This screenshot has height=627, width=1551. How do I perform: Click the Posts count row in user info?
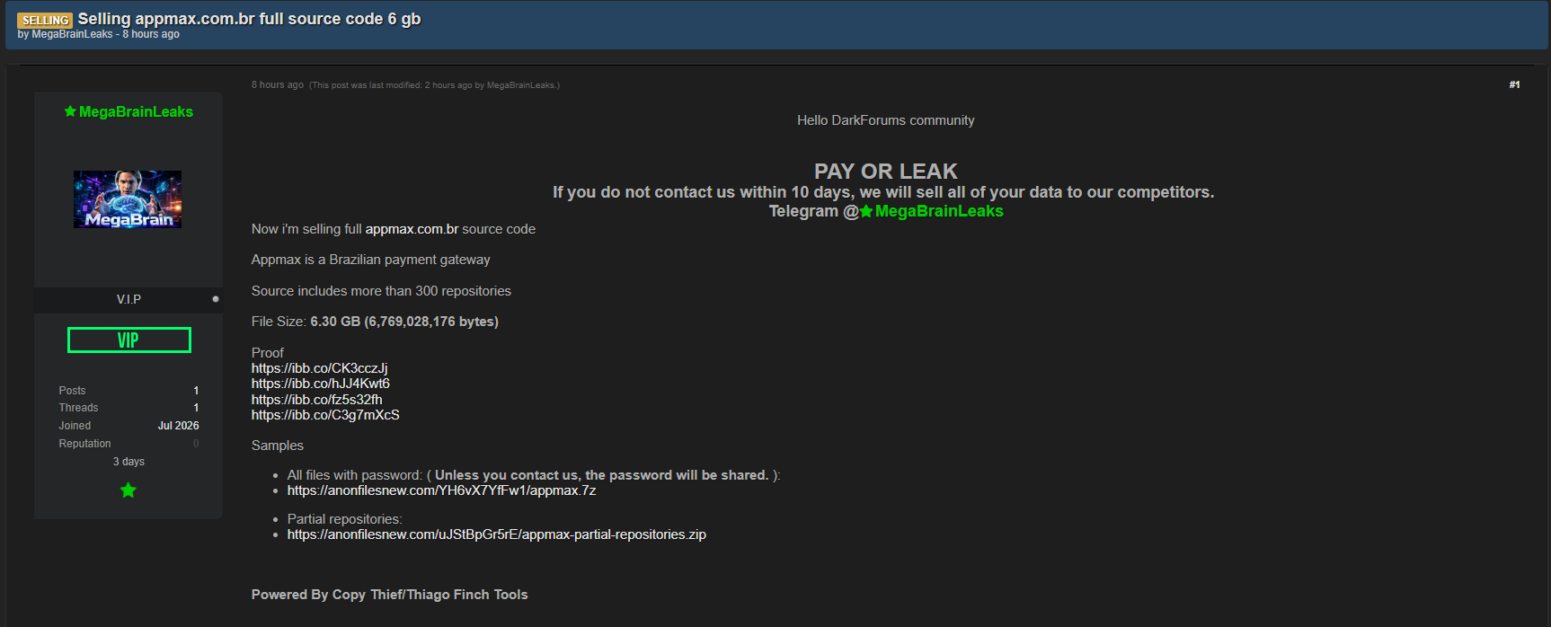(x=129, y=391)
